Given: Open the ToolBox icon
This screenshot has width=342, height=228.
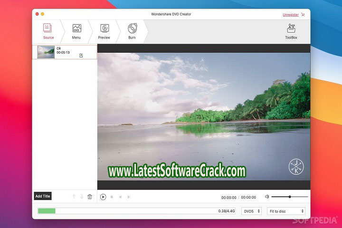Looking at the screenshot, I should (291, 29).
